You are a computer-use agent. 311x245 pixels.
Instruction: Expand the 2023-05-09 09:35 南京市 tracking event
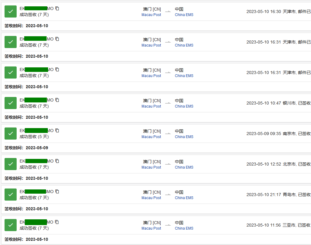point(278,134)
